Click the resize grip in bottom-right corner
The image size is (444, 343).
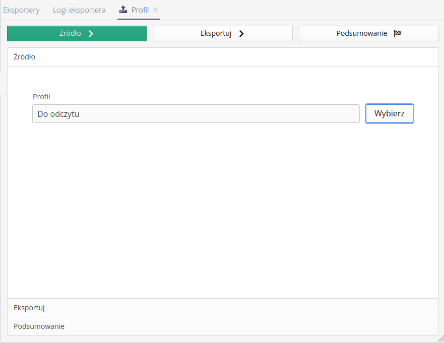(x=440, y=339)
